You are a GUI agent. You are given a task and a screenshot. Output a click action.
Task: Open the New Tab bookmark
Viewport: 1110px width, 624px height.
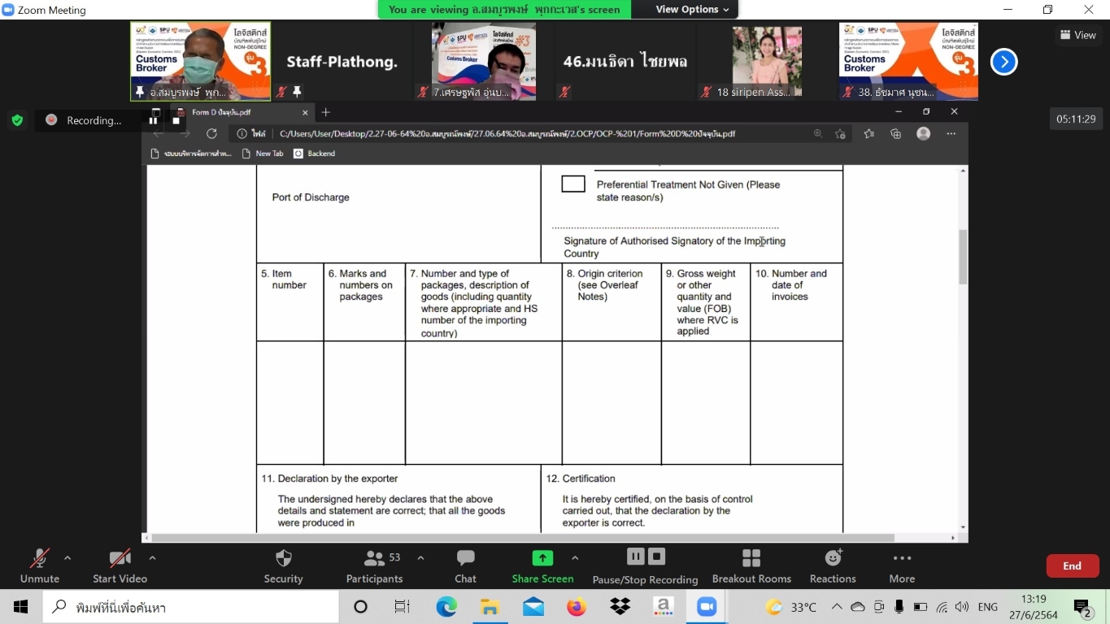[x=263, y=154]
